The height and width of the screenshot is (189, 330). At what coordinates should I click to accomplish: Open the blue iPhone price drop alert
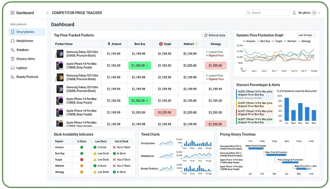(x=255, y=94)
